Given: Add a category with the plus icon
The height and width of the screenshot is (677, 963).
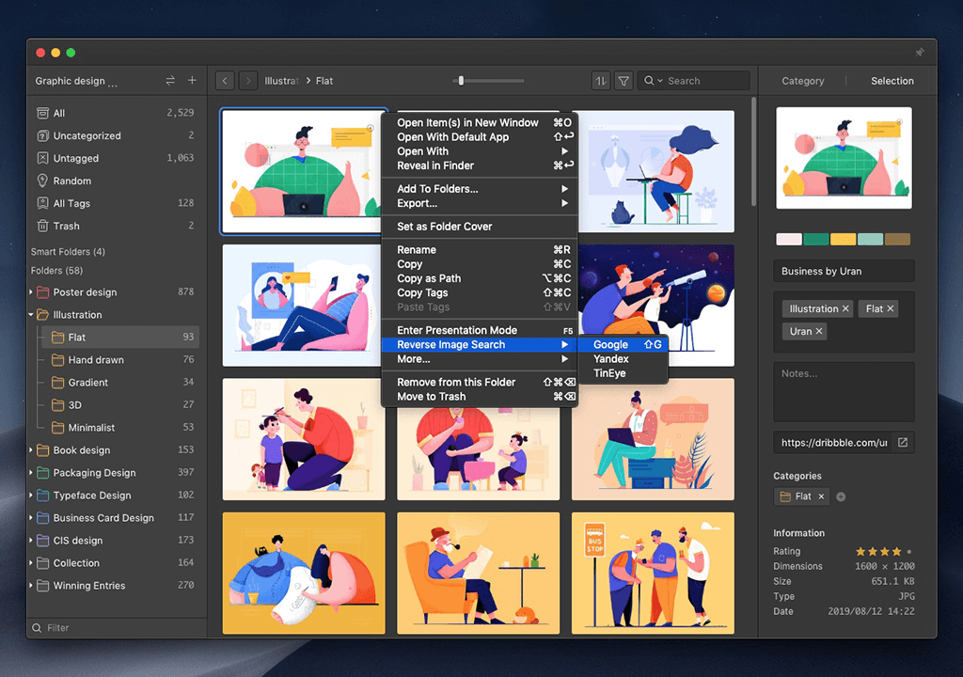Looking at the screenshot, I should [x=841, y=496].
